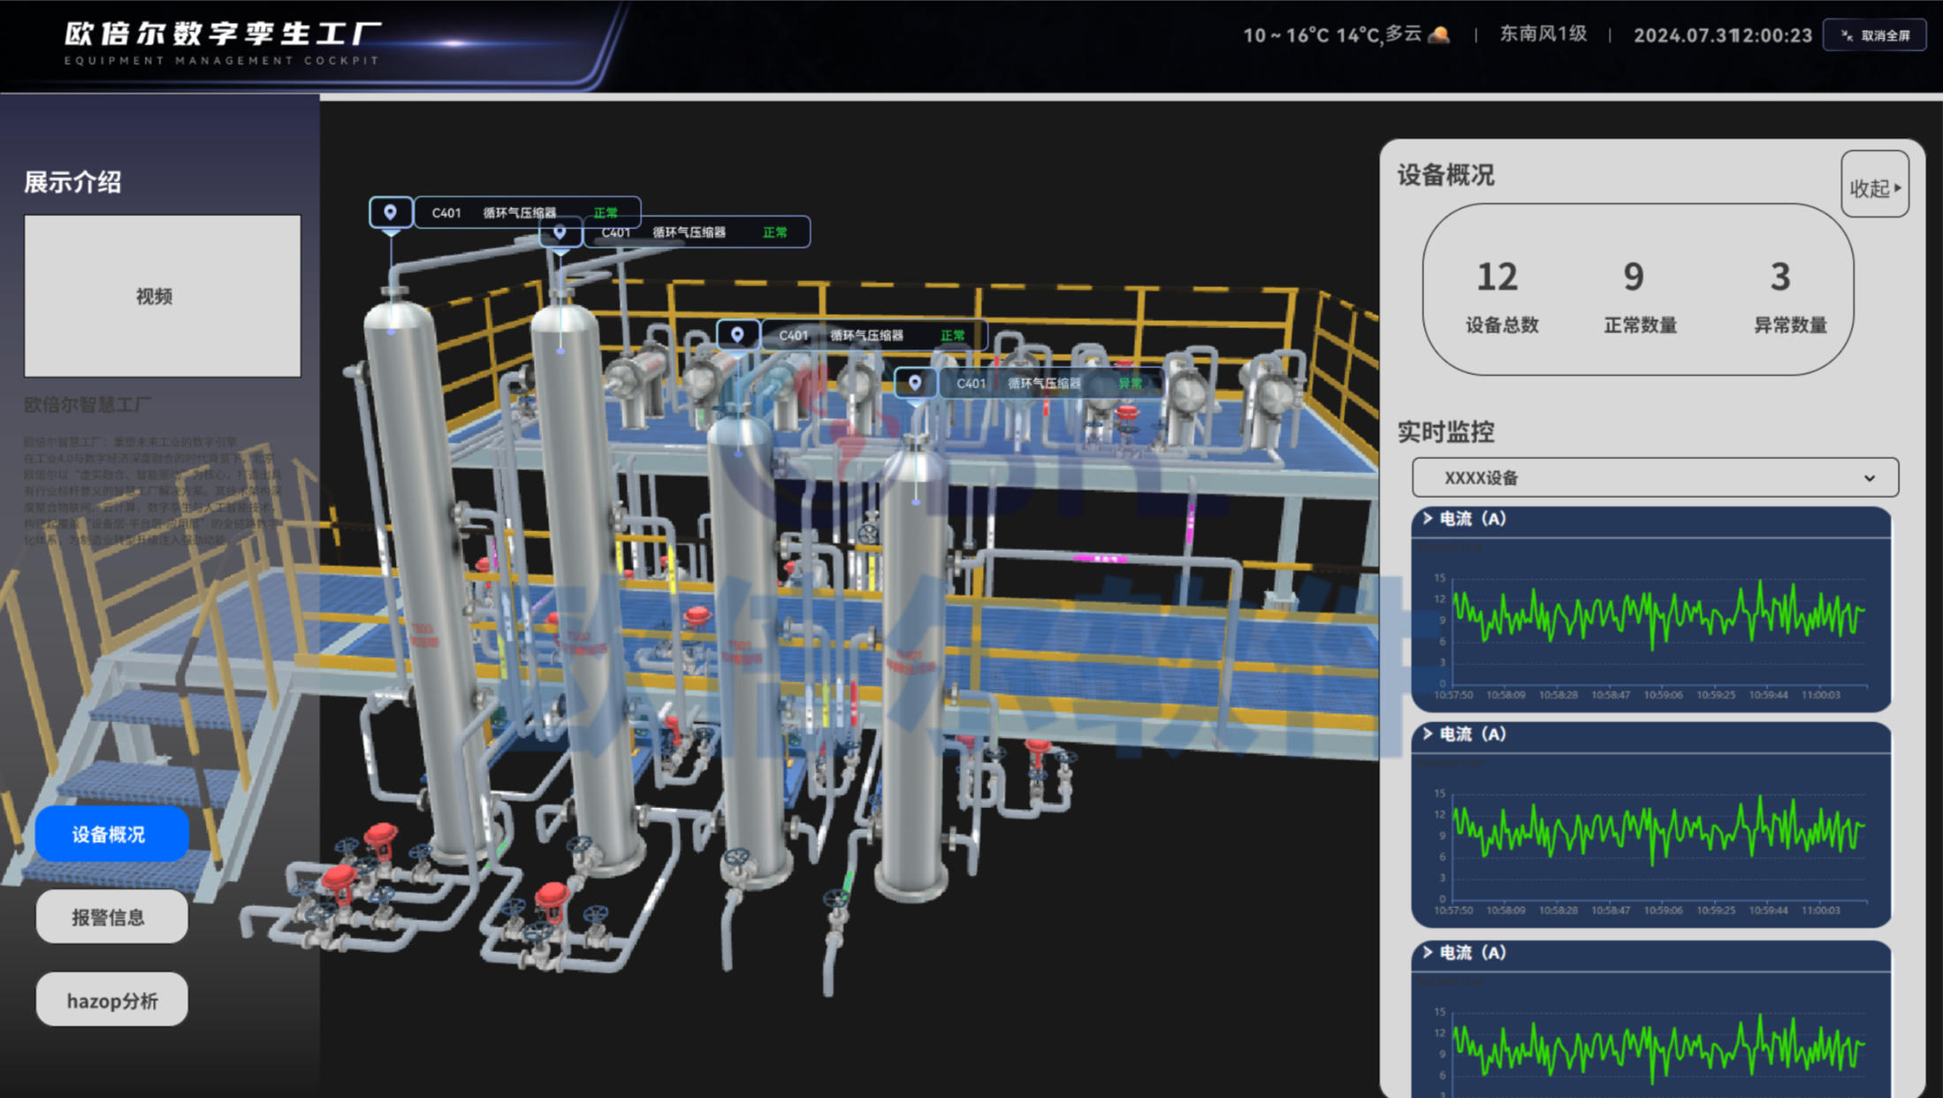
Task: Click the 设备总数 count of 12
Action: (1497, 277)
